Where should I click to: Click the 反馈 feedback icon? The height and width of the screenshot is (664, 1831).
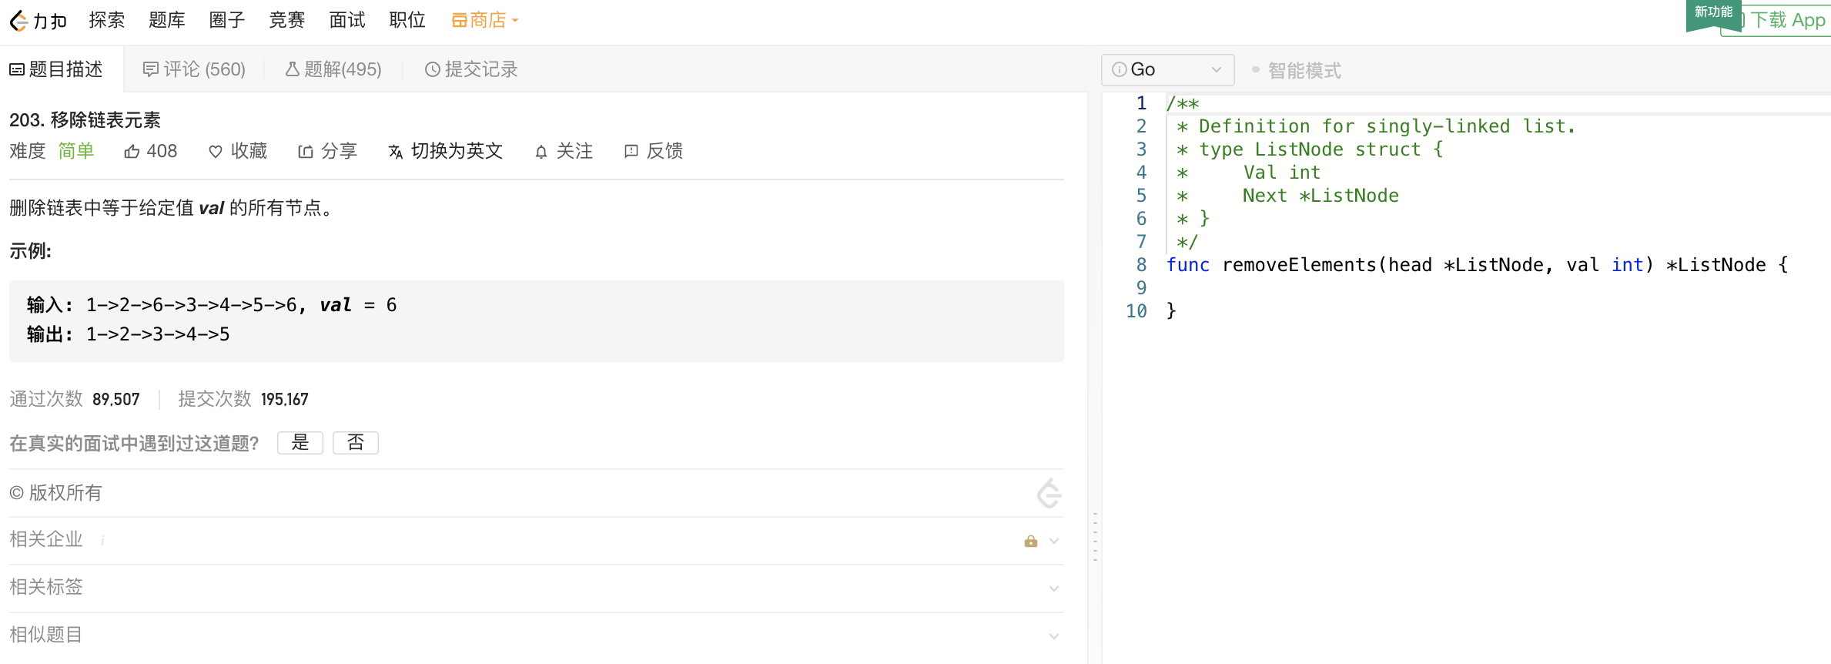pos(631,152)
